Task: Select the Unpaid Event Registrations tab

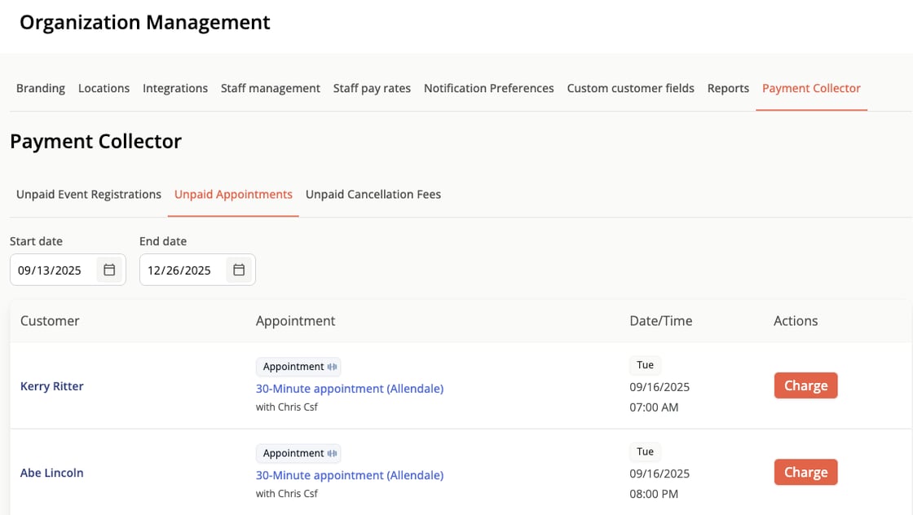Action: point(89,195)
